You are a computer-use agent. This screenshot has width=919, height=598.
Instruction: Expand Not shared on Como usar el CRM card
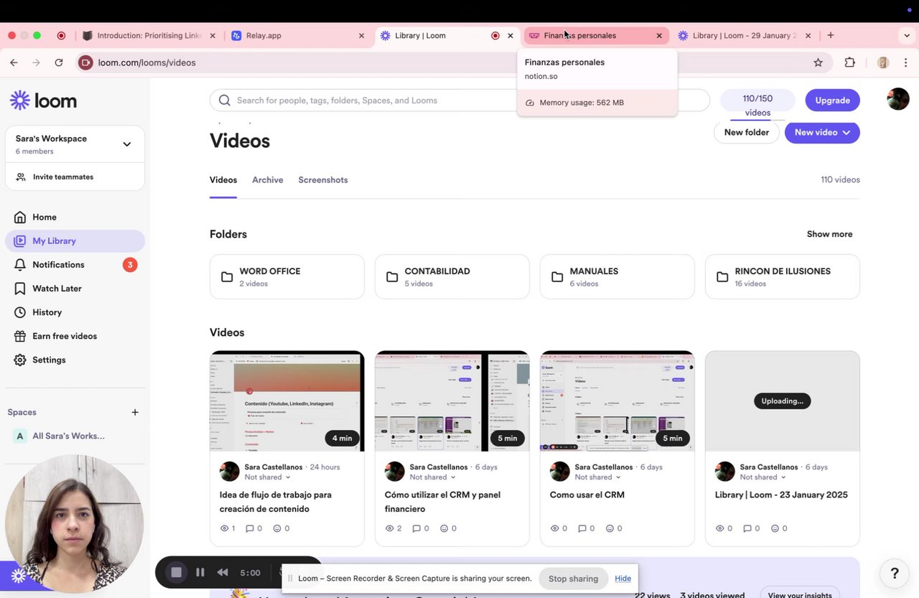coord(597,477)
